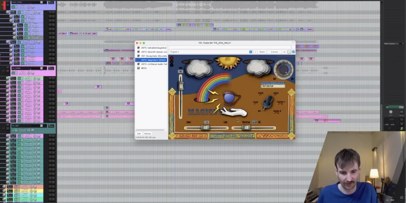Click the white hand graphic in MagicVerb
Image resolution: width=406 pixels, height=203 pixels.
pos(234,112)
